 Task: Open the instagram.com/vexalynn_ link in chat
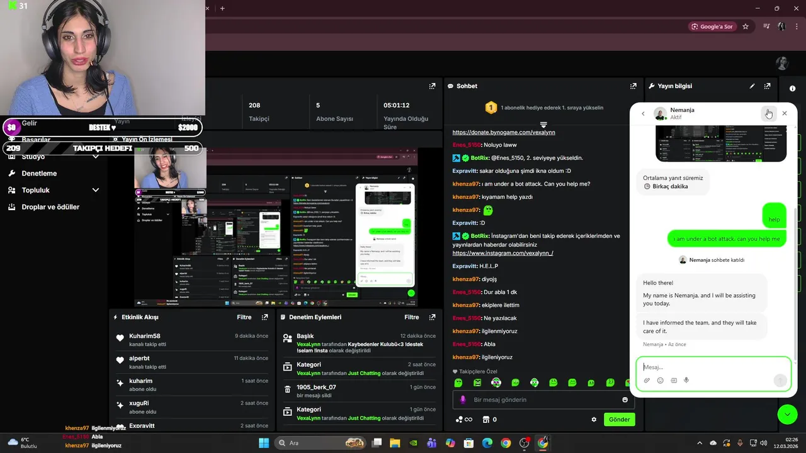(x=502, y=253)
